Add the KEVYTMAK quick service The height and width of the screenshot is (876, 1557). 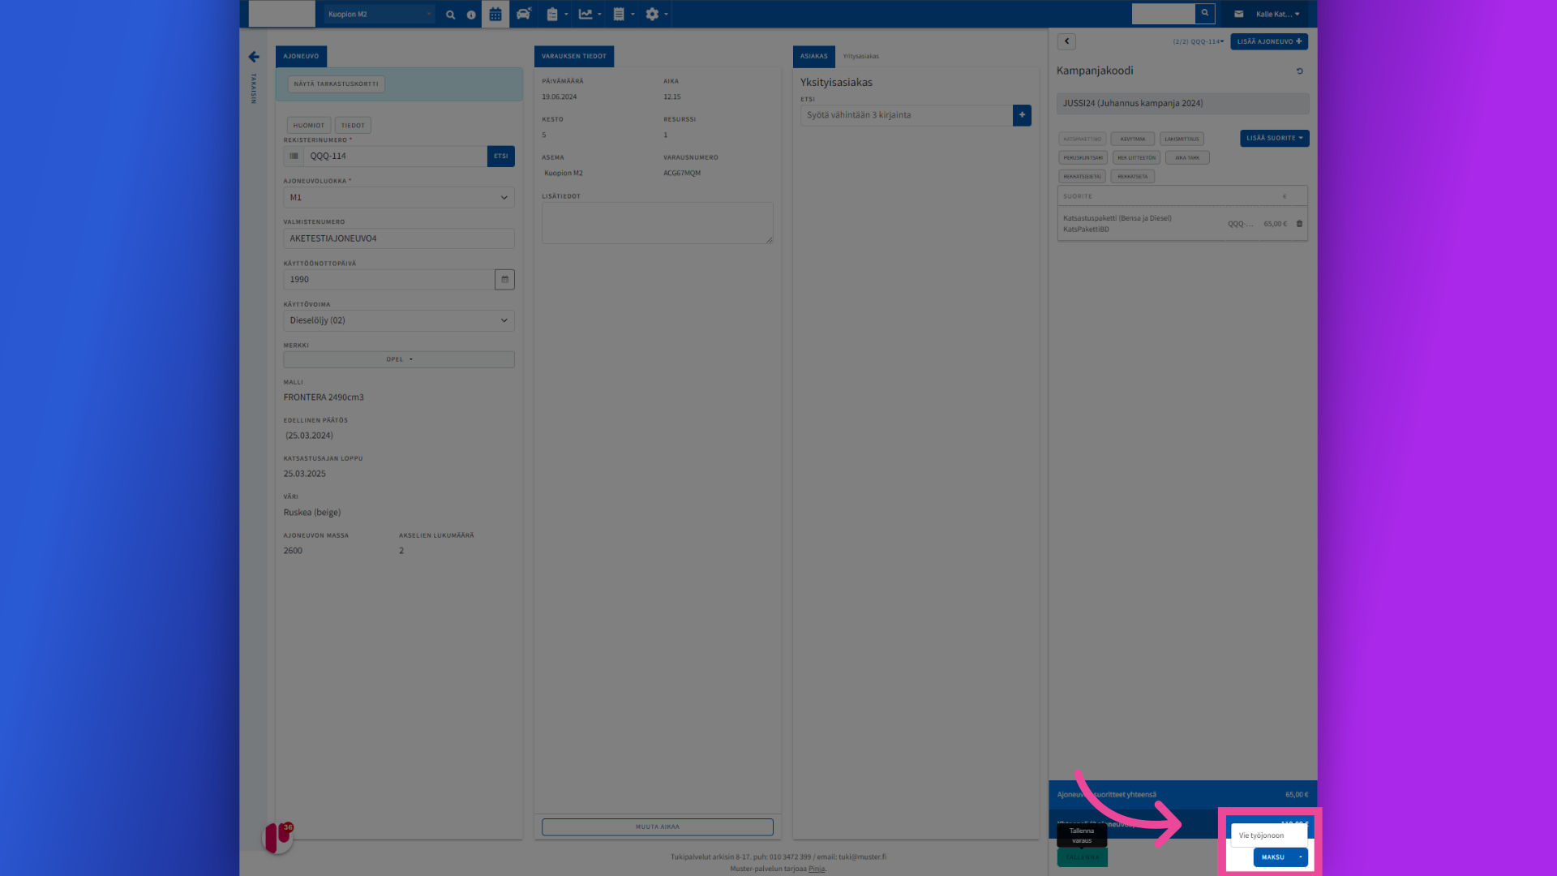click(x=1132, y=139)
